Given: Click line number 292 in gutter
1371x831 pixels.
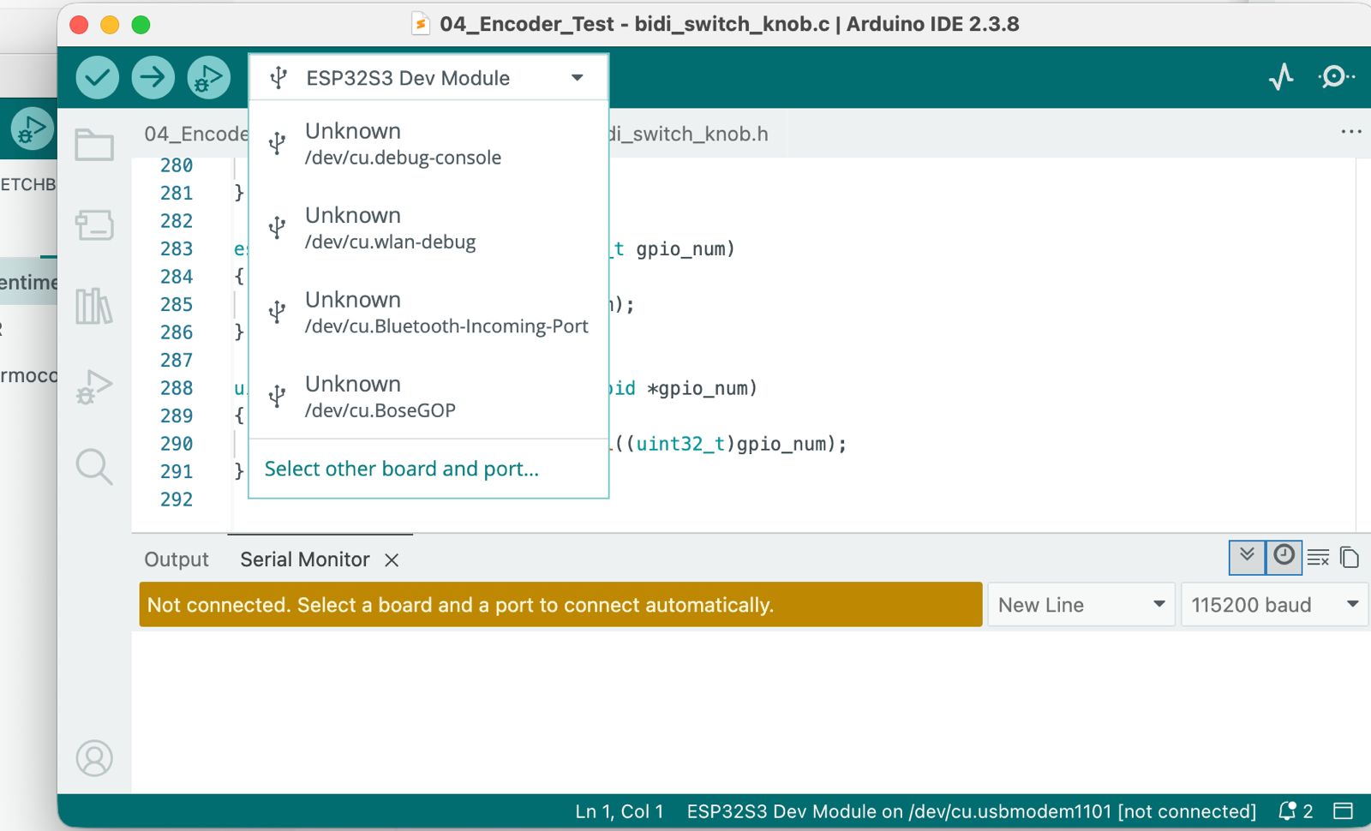Looking at the screenshot, I should [x=177, y=499].
